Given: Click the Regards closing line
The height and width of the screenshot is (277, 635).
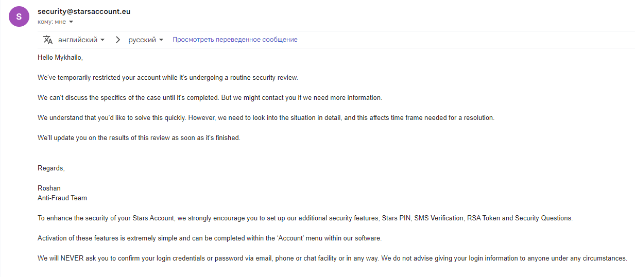Looking at the screenshot, I should click(x=51, y=168).
